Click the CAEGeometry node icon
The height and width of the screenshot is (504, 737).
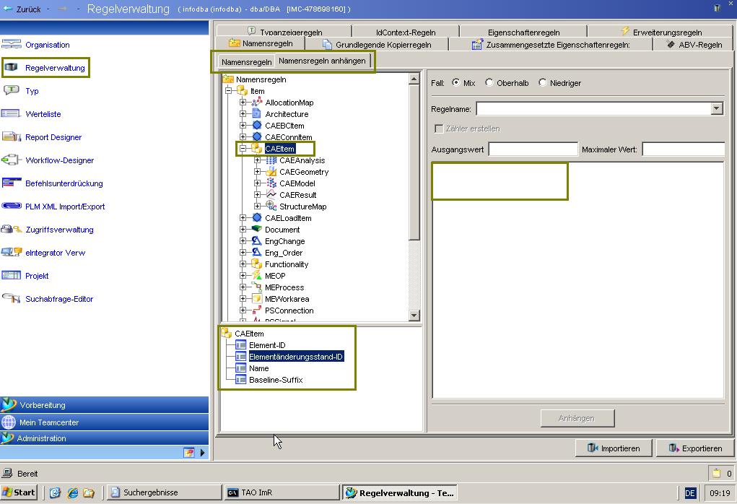(x=271, y=172)
